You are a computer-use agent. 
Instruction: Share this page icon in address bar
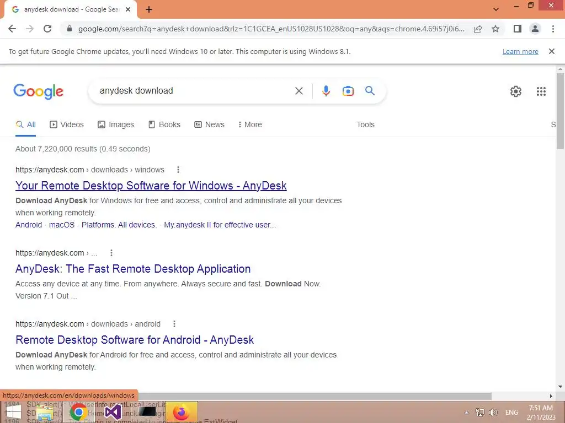[x=478, y=29]
